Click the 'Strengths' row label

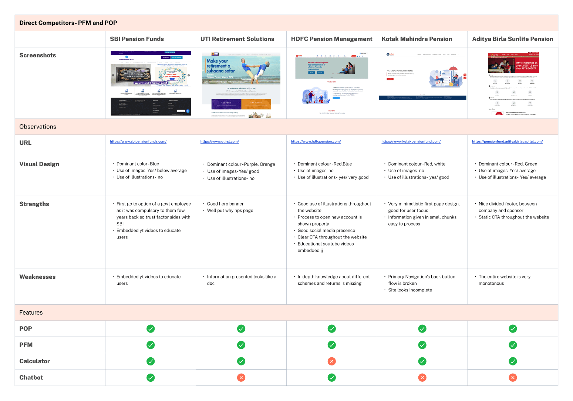pos(34,204)
